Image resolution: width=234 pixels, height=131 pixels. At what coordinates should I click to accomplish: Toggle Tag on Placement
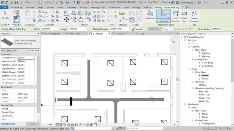tap(195, 16)
